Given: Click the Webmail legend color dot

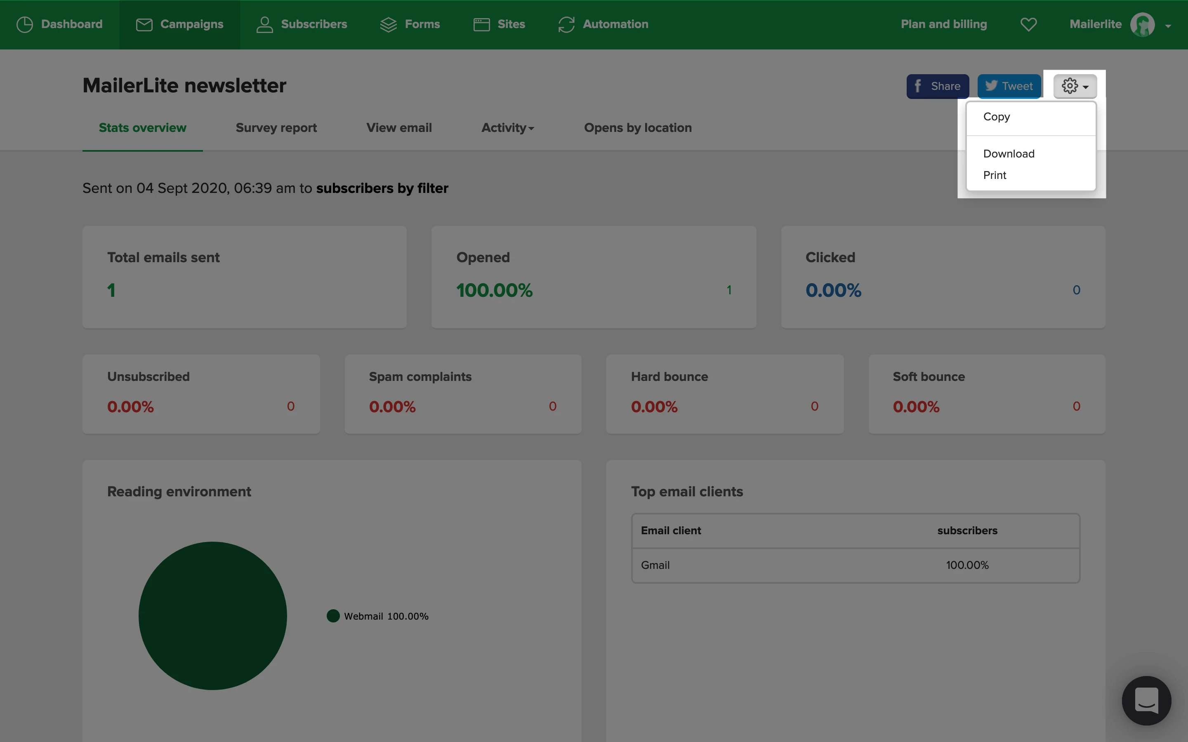Looking at the screenshot, I should coord(333,616).
